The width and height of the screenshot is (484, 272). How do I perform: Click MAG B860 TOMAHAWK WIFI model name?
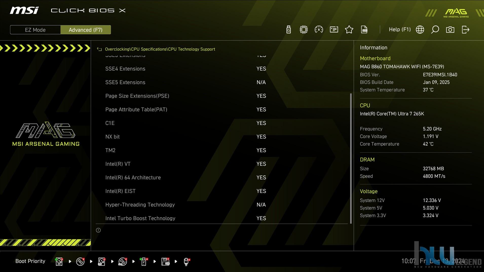coord(402,67)
